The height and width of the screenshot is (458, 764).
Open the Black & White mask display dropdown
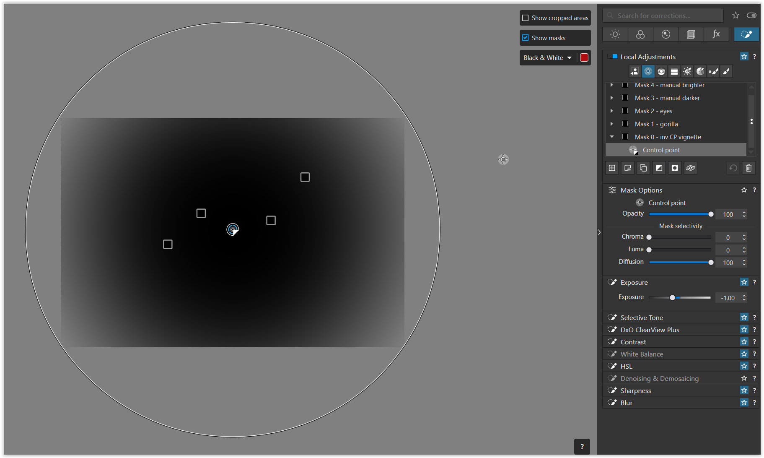pyautogui.click(x=547, y=58)
